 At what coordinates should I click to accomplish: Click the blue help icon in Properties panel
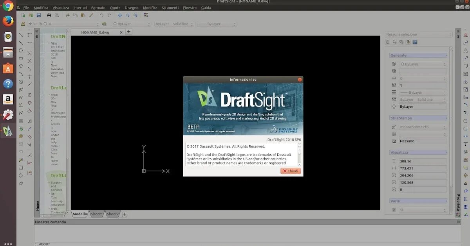tap(415, 42)
